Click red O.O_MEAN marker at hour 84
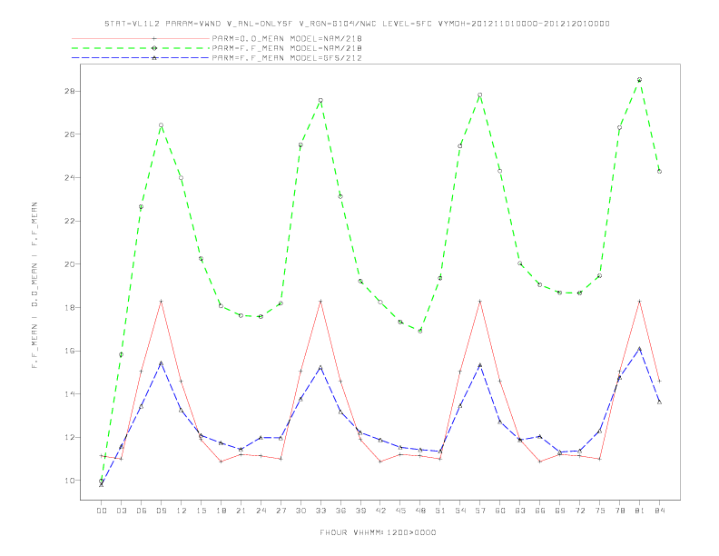This screenshot has height=556, width=719. coord(659,382)
